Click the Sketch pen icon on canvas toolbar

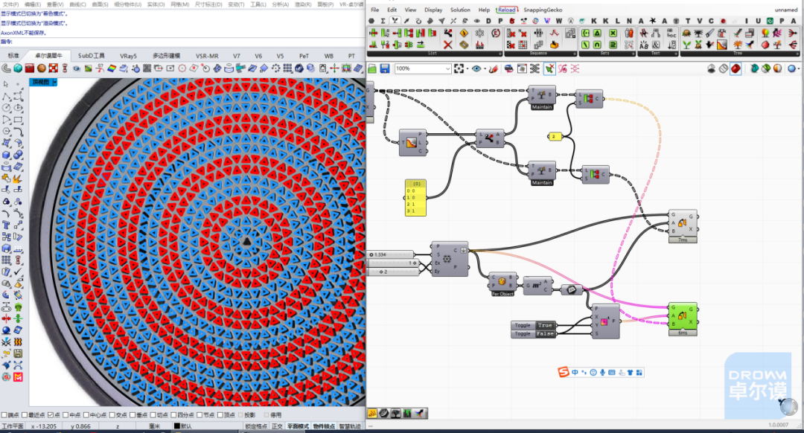pyautogui.click(x=494, y=68)
